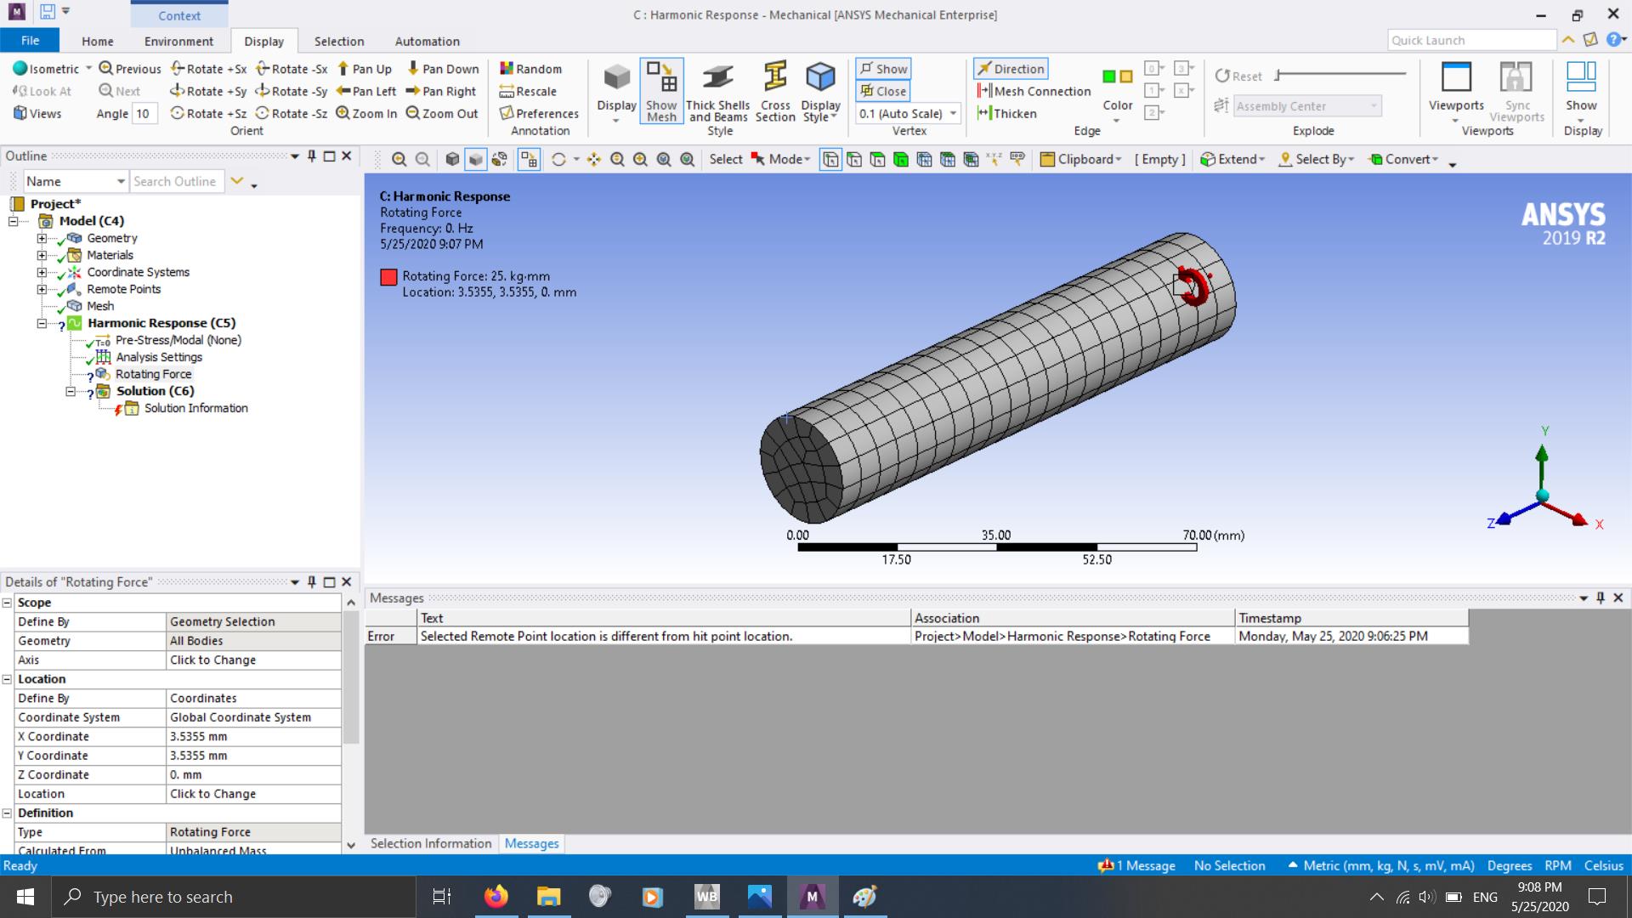Click the Quick Launch search field

tap(1471, 40)
